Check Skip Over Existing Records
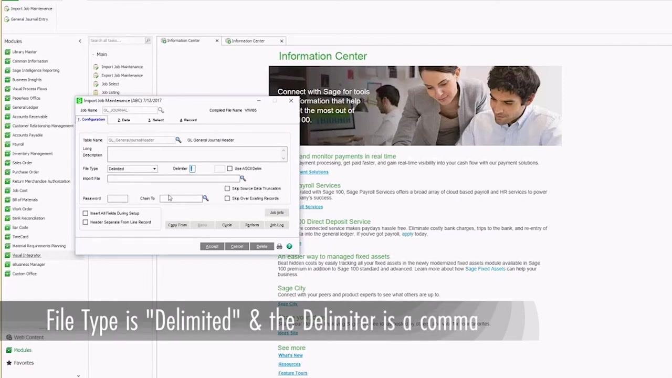Screen dimensions: 672x378 227,198
